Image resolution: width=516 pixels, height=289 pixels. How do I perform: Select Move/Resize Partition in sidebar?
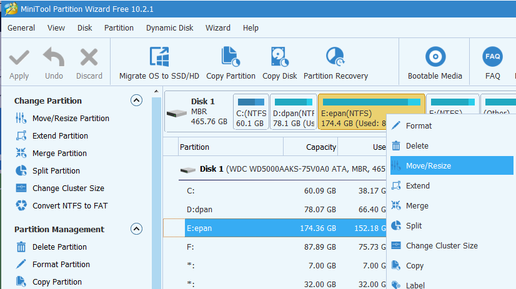(x=62, y=119)
